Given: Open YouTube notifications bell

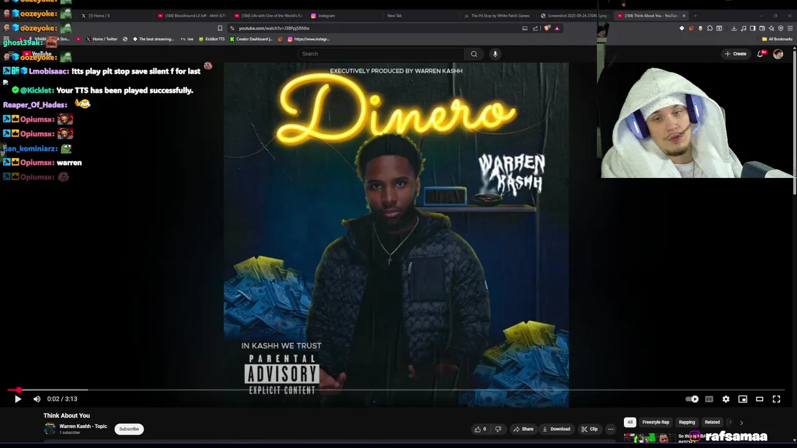Looking at the screenshot, I should 761,54.
